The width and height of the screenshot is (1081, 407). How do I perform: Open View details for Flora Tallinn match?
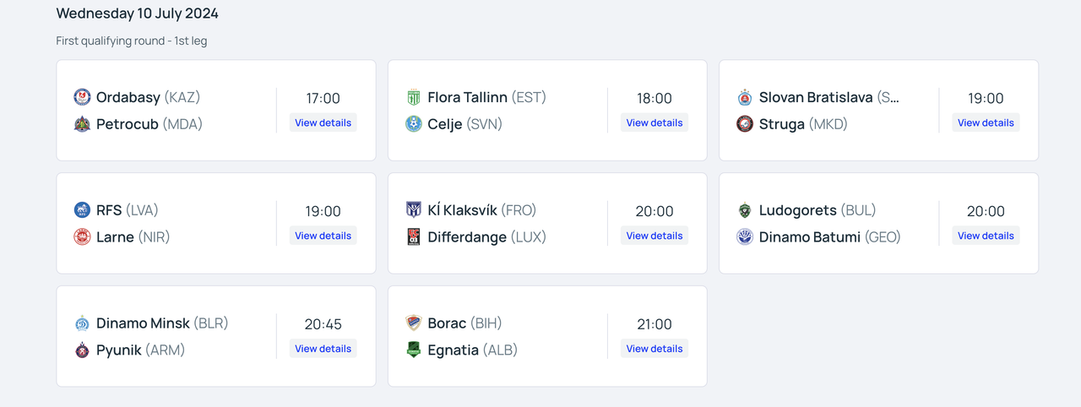pos(655,122)
